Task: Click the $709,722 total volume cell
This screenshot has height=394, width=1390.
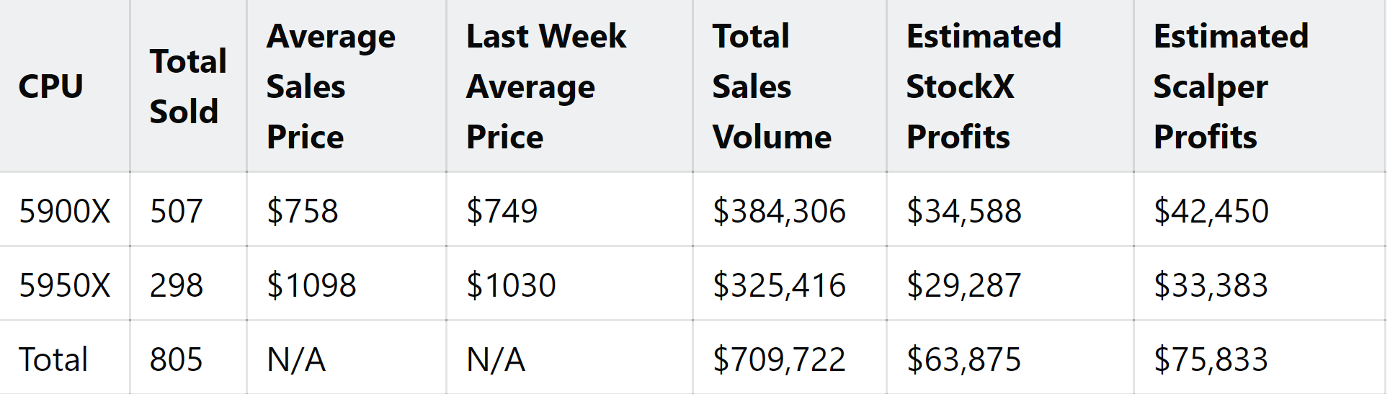Action: pyautogui.click(x=779, y=359)
